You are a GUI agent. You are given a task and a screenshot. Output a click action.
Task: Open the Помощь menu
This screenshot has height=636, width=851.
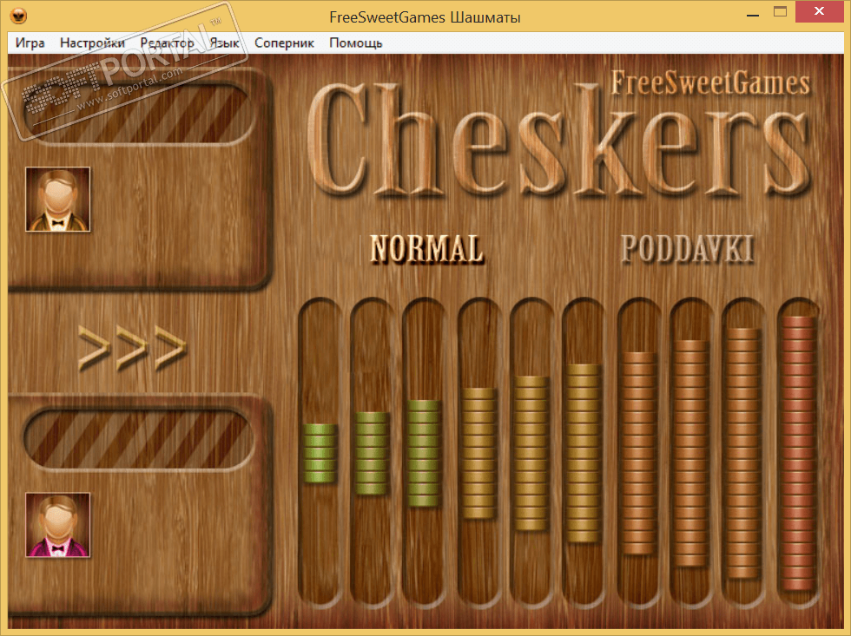tap(355, 43)
